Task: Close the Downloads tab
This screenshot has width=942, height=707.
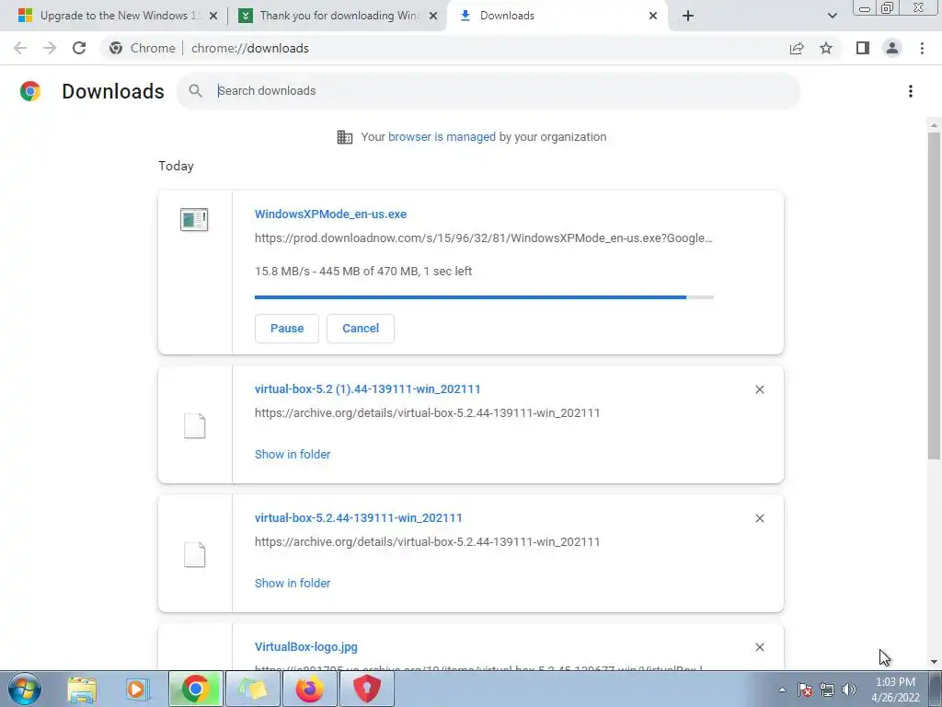Action: [653, 16]
